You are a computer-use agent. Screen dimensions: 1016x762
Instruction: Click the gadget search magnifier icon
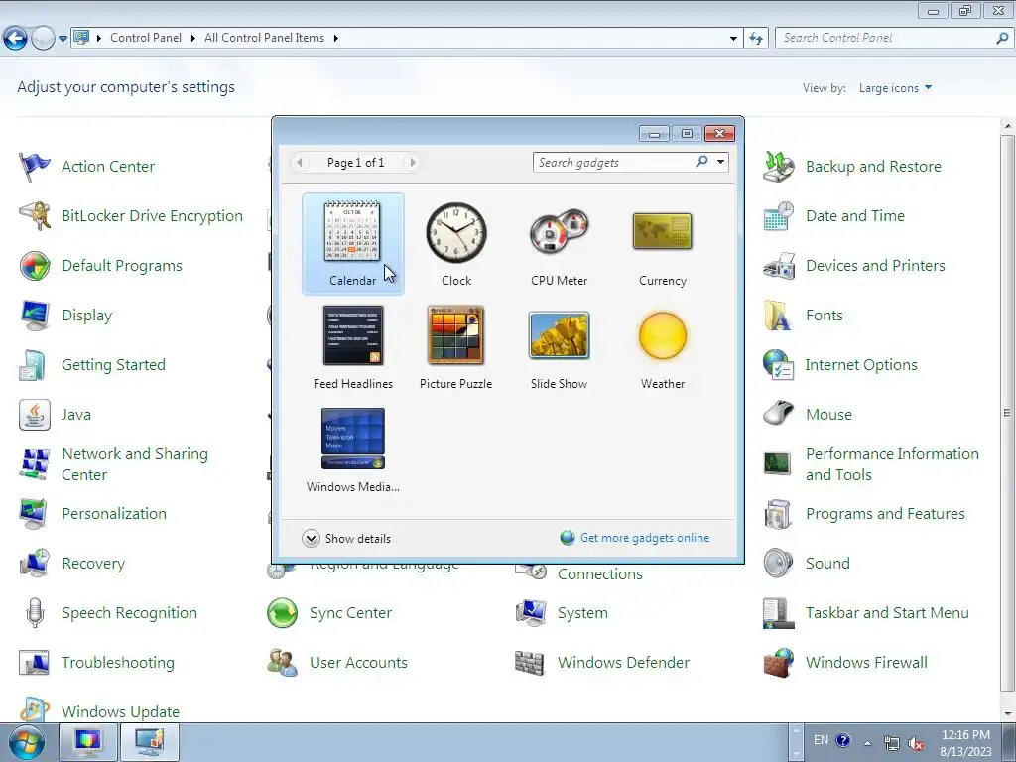click(701, 162)
